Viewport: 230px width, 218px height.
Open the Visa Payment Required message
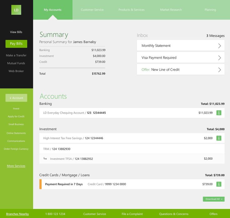click(x=181, y=57)
